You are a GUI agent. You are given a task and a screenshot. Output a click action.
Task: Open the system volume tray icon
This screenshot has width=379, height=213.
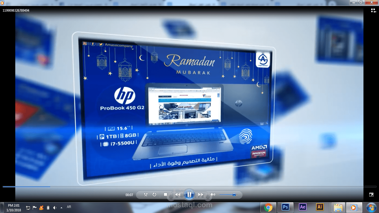pyautogui.click(x=55, y=207)
